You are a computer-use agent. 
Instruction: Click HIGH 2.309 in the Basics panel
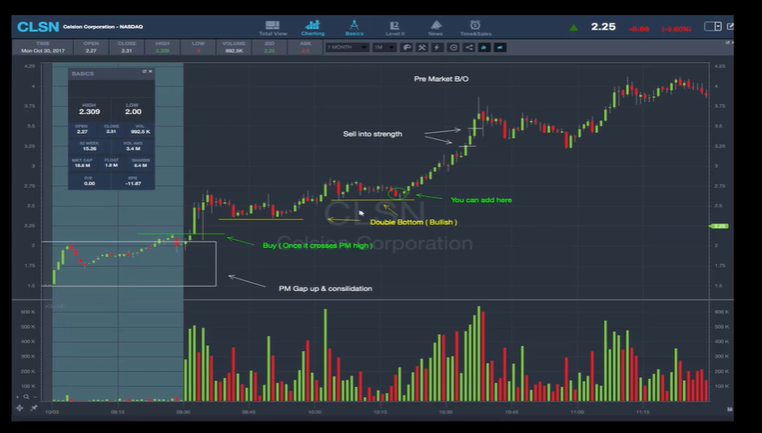pyautogui.click(x=90, y=109)
